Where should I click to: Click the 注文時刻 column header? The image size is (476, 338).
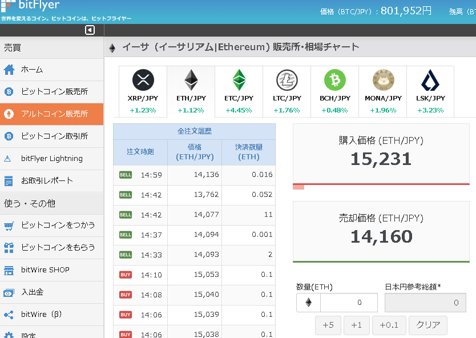tap(140, 152)
